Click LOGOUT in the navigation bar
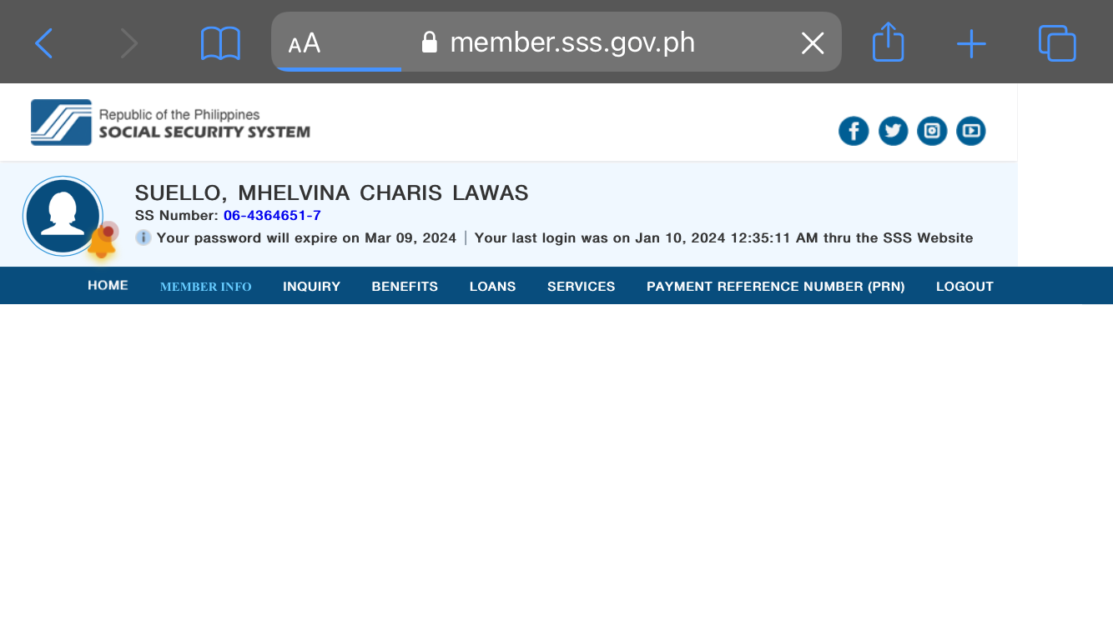 (x=964, y=286)
